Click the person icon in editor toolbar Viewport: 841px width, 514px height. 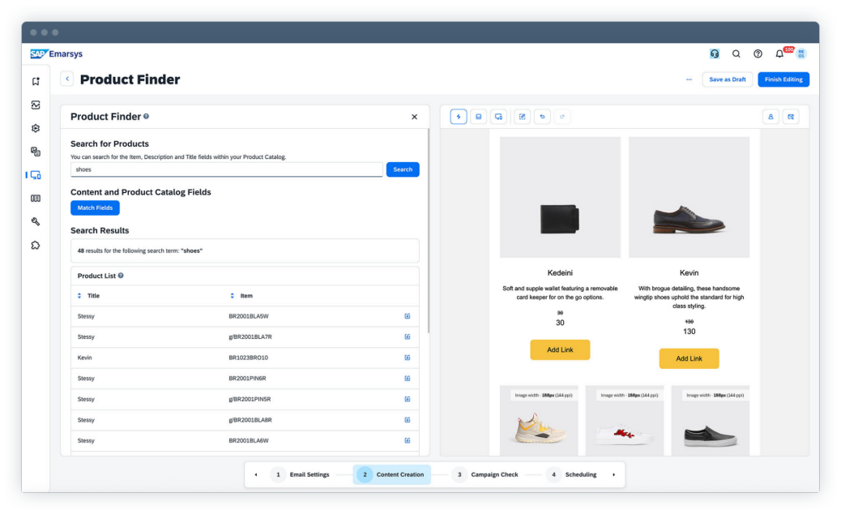click(x=771, y=117)
